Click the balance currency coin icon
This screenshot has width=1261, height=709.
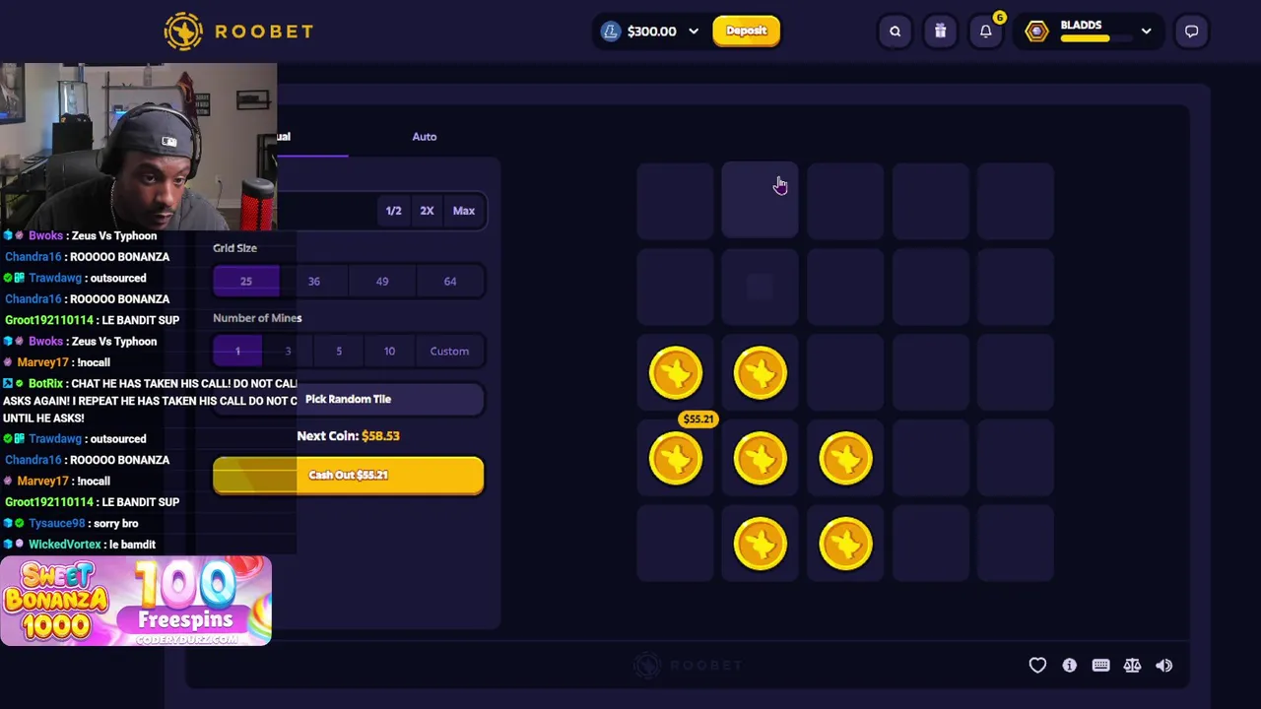click(611, 32)
